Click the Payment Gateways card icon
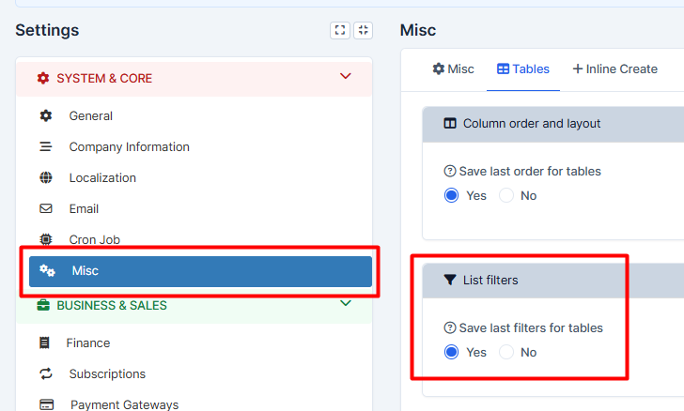Image resolution: width=684 pixels, height=411 pixels. [x=47, y=404]
